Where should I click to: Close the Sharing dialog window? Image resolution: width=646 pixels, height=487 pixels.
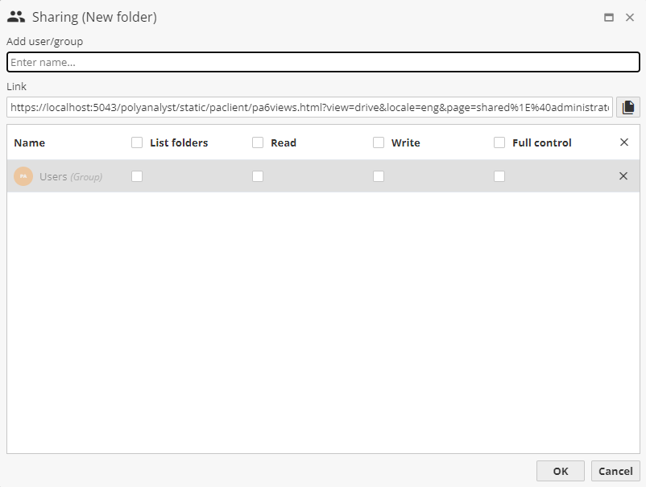630,17
